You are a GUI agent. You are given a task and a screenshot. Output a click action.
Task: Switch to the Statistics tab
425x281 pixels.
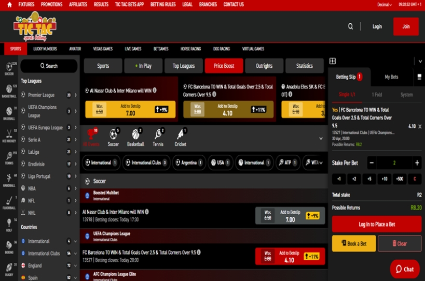point(305,66)
